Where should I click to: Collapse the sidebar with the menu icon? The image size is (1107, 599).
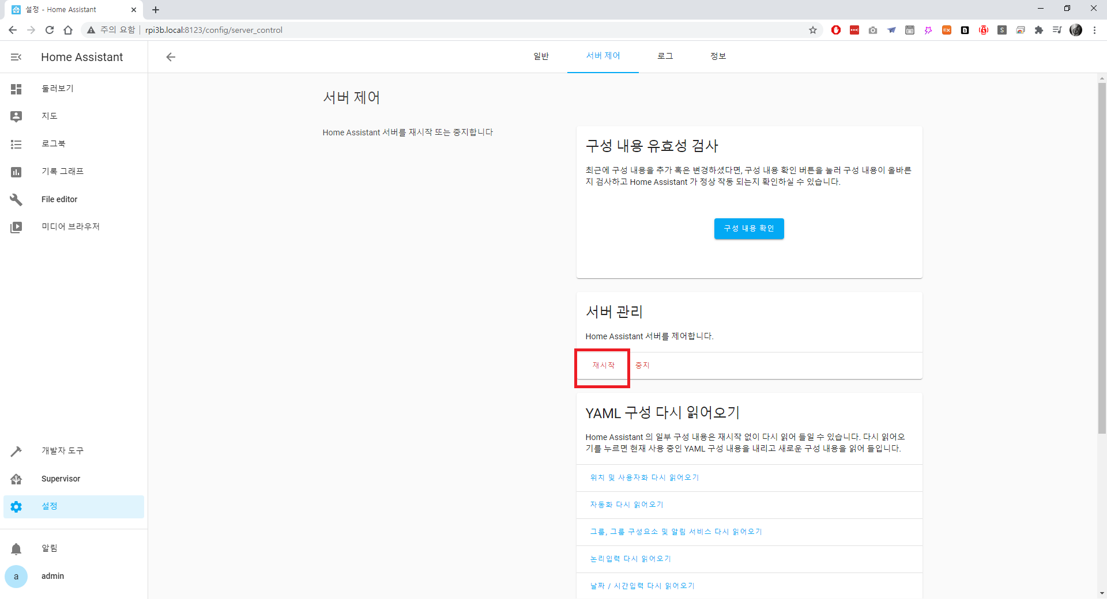click(16, 57)
